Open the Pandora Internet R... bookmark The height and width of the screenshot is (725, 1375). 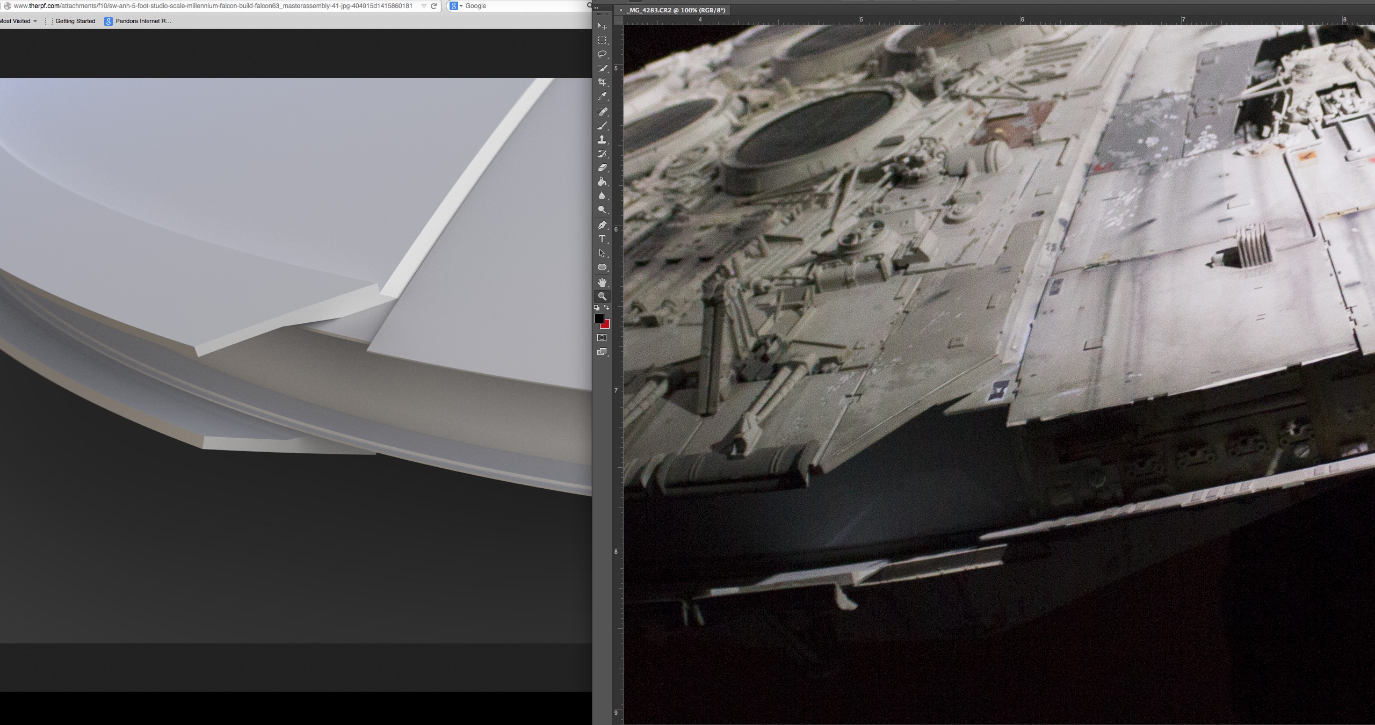138,21
